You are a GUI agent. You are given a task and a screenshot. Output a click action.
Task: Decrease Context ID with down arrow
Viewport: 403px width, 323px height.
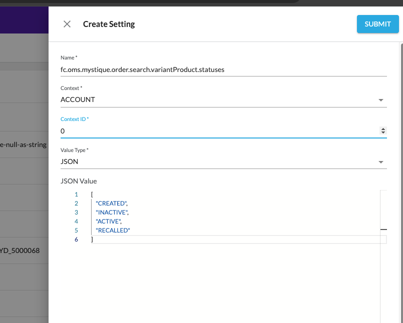383,133
